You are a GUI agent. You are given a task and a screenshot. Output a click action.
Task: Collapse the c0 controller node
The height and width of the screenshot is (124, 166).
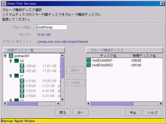pyautogui.click(x=11, y=61)
